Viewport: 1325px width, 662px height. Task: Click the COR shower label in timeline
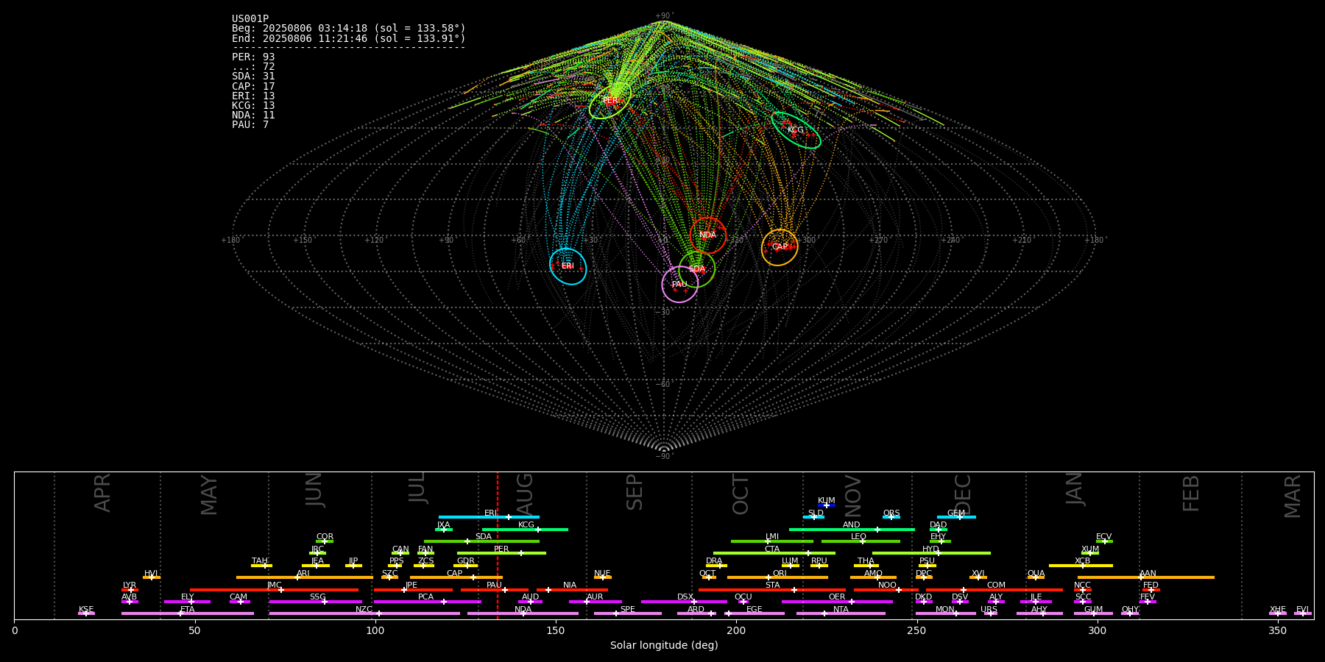[325, 537]
